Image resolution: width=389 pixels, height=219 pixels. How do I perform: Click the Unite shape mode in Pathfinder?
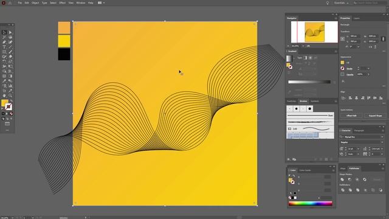pos(342,179)
